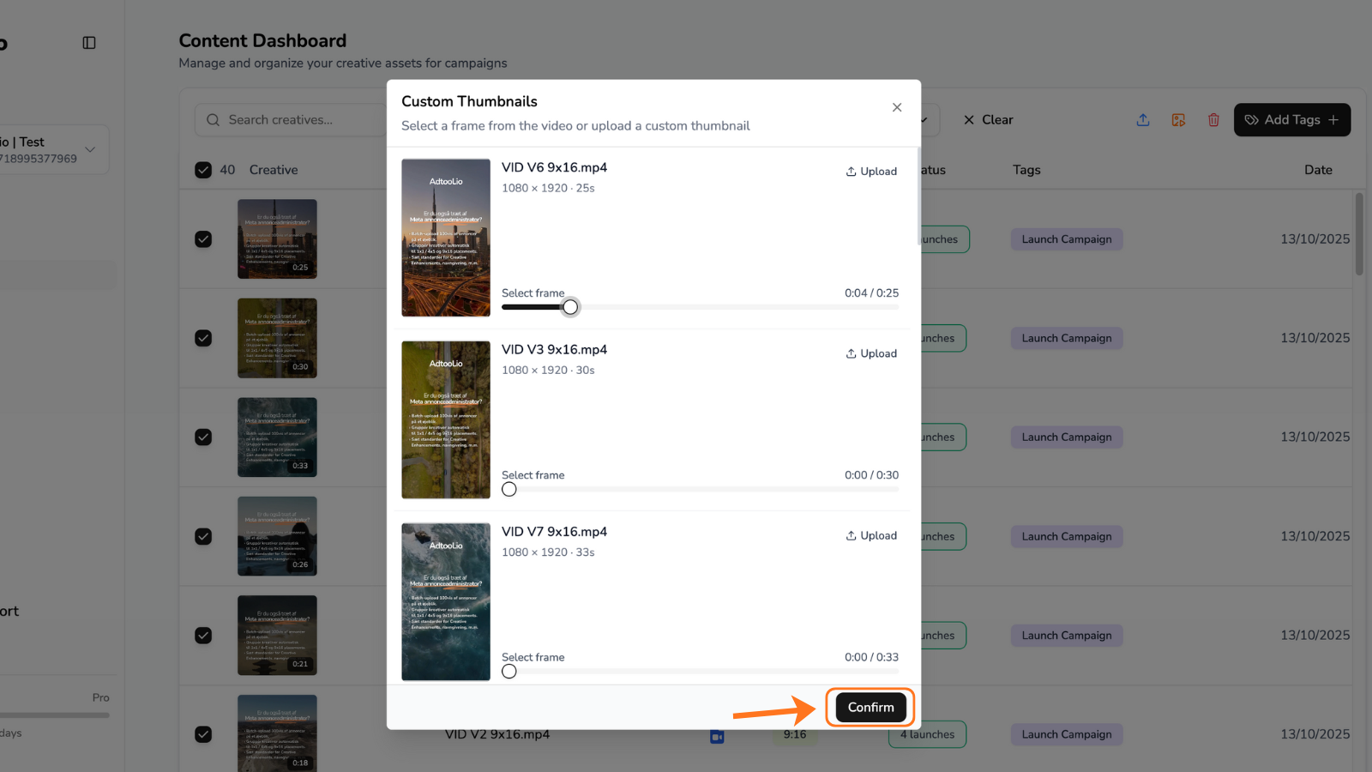This screenshot has width=1372, height=772.
Task: Click the VID V2 9x16.mp4 file name
Action: pos(497,734)
